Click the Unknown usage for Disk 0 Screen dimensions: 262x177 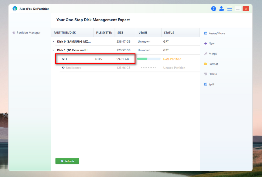(144, 41)
